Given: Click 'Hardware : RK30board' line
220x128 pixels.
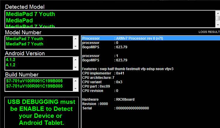Looking at the screenshot, I should (x=108, y=99).
